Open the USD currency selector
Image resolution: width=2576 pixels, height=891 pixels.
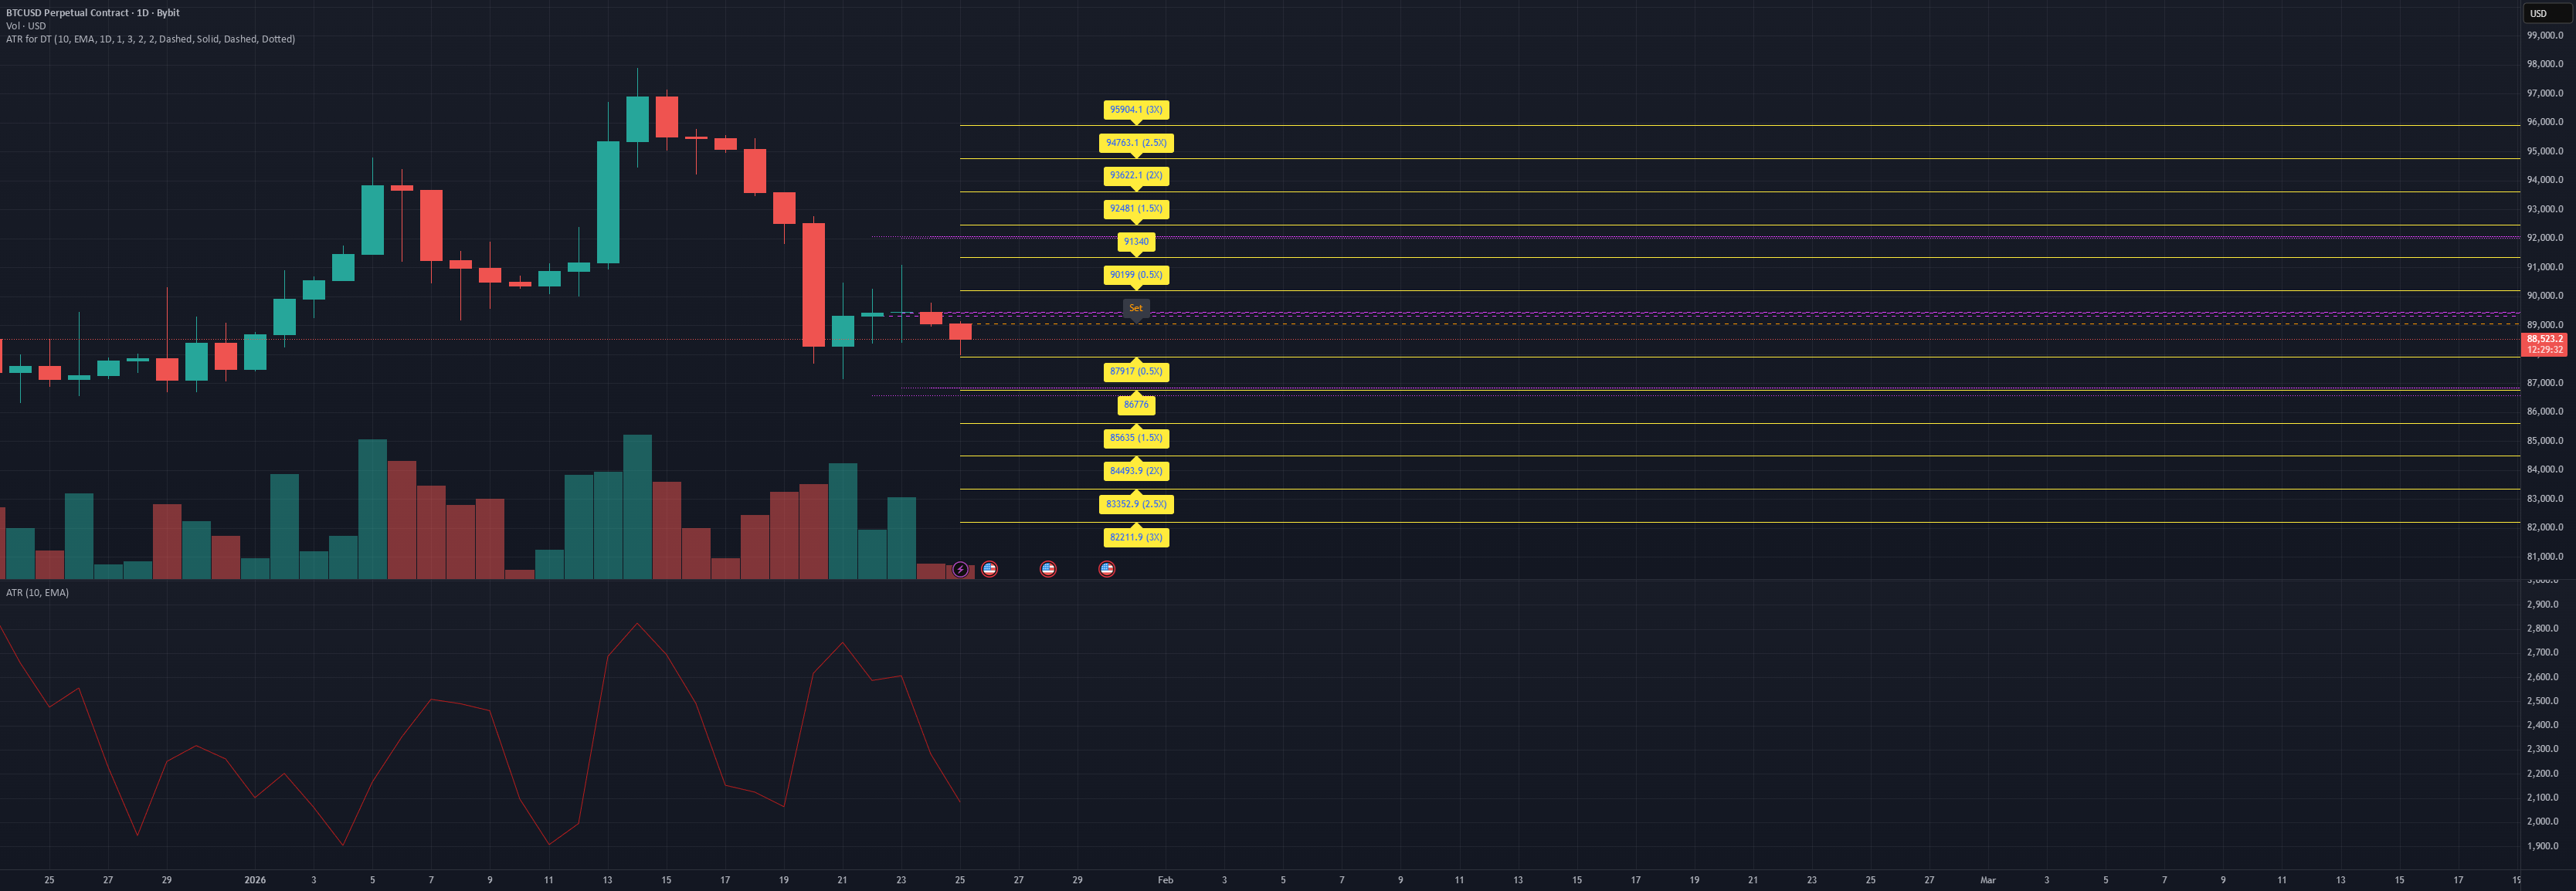pyautogui.click(x=2546, y=13)
